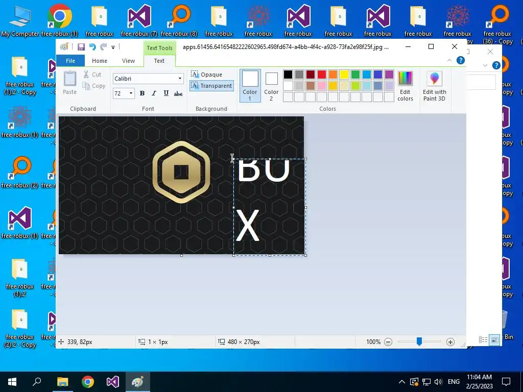Click the Paint icon in taskbar

[x=138, y=382]
